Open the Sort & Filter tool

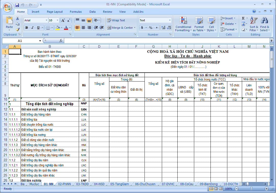(x=254, y=24)
